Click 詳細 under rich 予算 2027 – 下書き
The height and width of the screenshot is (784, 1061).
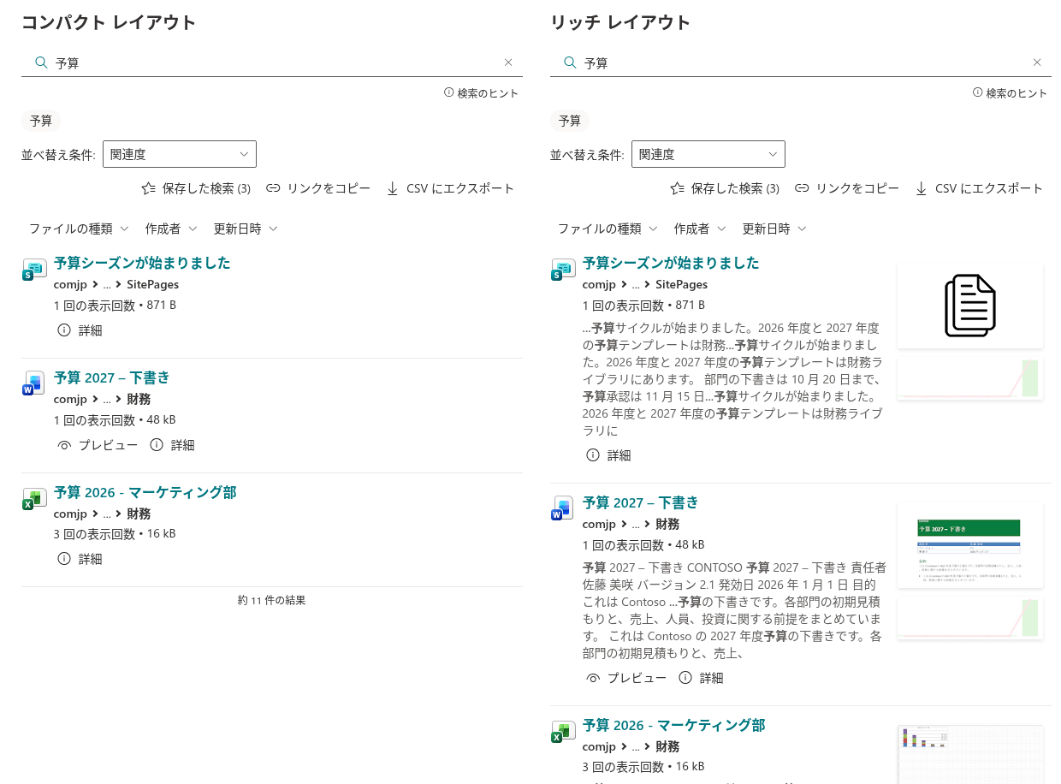(x=701, y=678)
